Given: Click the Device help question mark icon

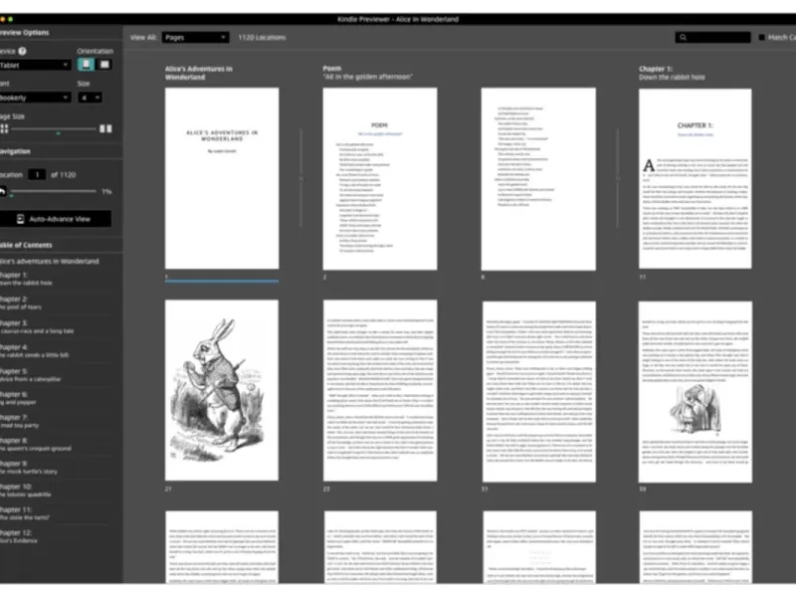Looking at the screenshot, I should [x=22, y=51].
